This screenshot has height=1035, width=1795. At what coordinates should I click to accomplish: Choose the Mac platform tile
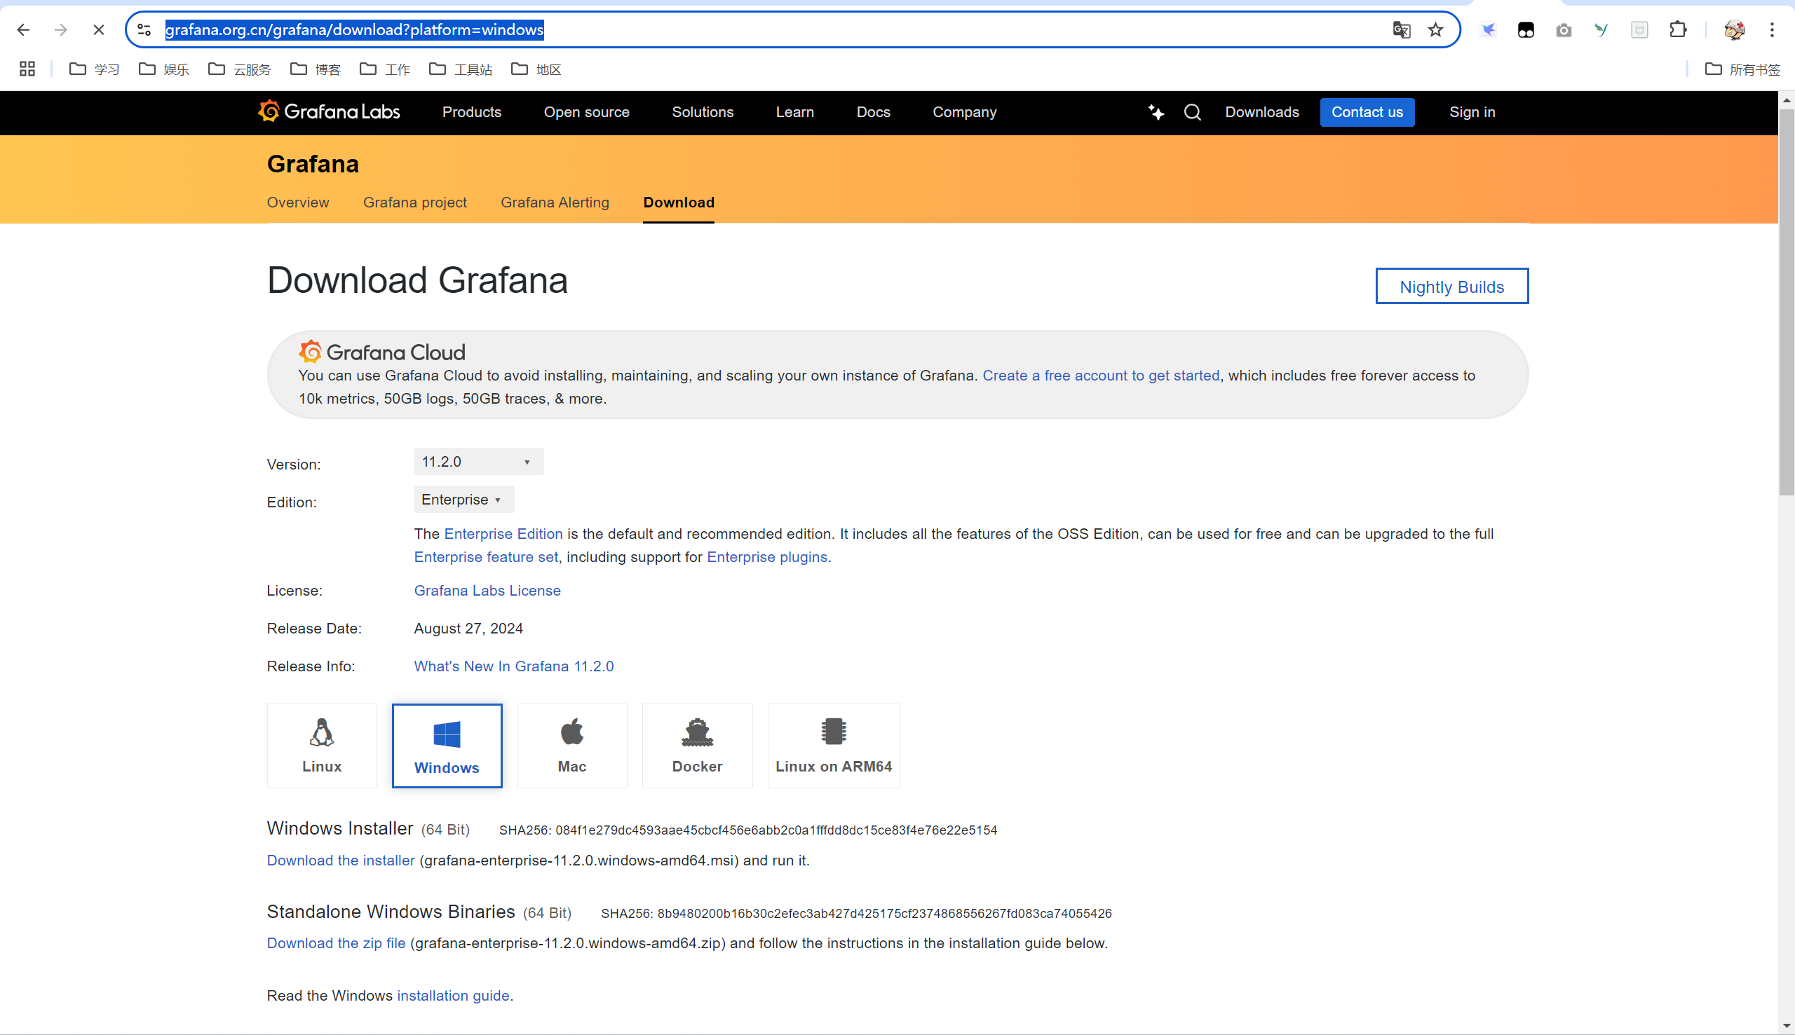571,745
